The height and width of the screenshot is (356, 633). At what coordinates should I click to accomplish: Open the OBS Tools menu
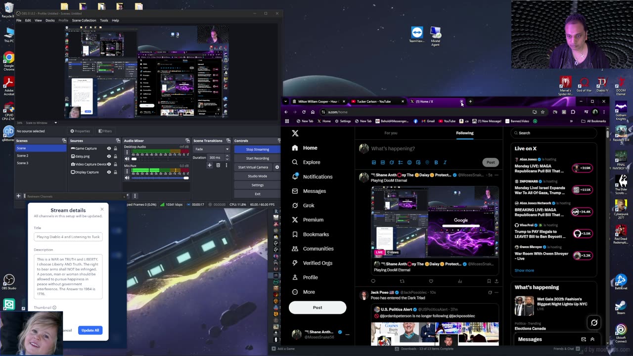tap(104, 20)
